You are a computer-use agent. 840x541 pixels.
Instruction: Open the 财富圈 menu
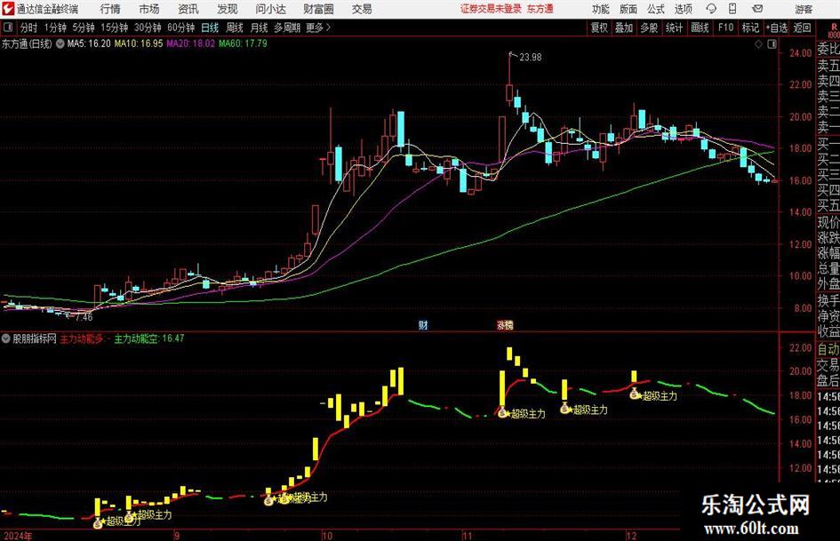tap(318, 9)
